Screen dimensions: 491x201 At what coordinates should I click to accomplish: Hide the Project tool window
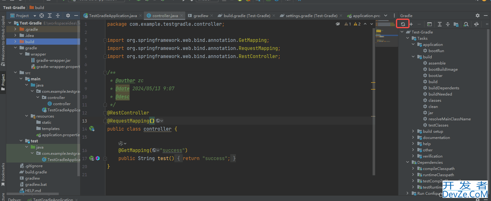click(76, 16)
